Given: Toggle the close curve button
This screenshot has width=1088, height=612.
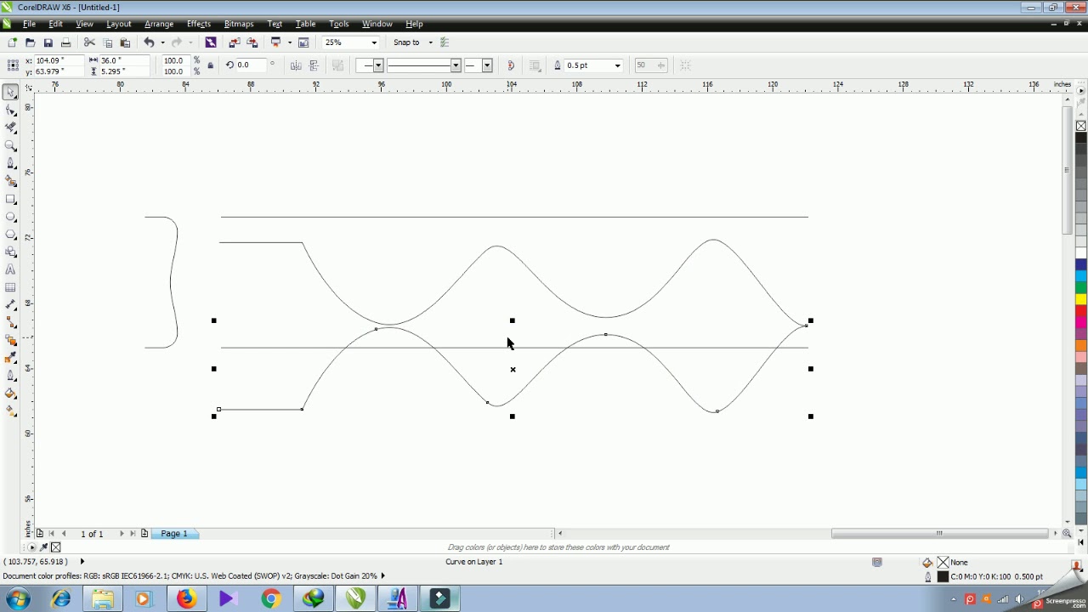Looking at the screenshot, I should (511, 65).
